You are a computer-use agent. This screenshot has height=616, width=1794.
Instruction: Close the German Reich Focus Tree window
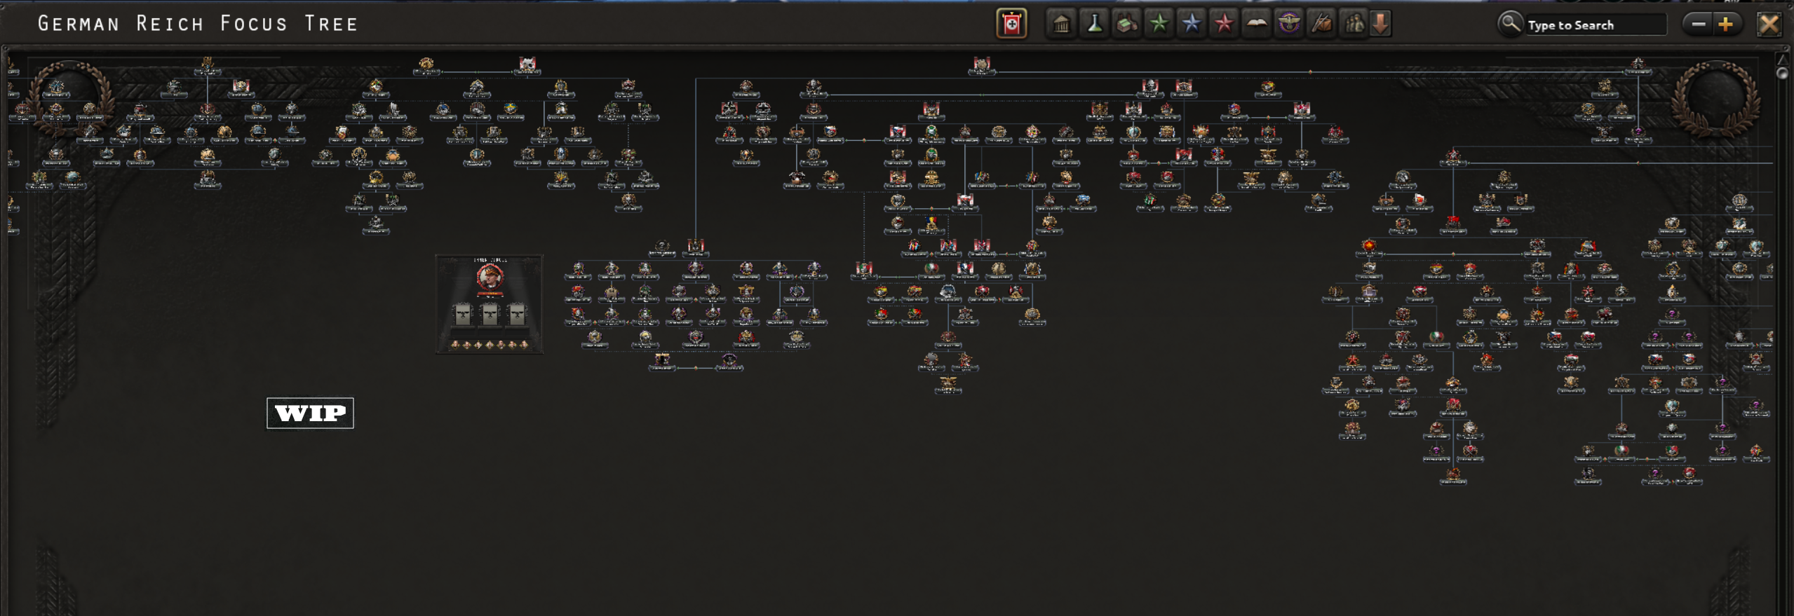[x=1769, y=25]
